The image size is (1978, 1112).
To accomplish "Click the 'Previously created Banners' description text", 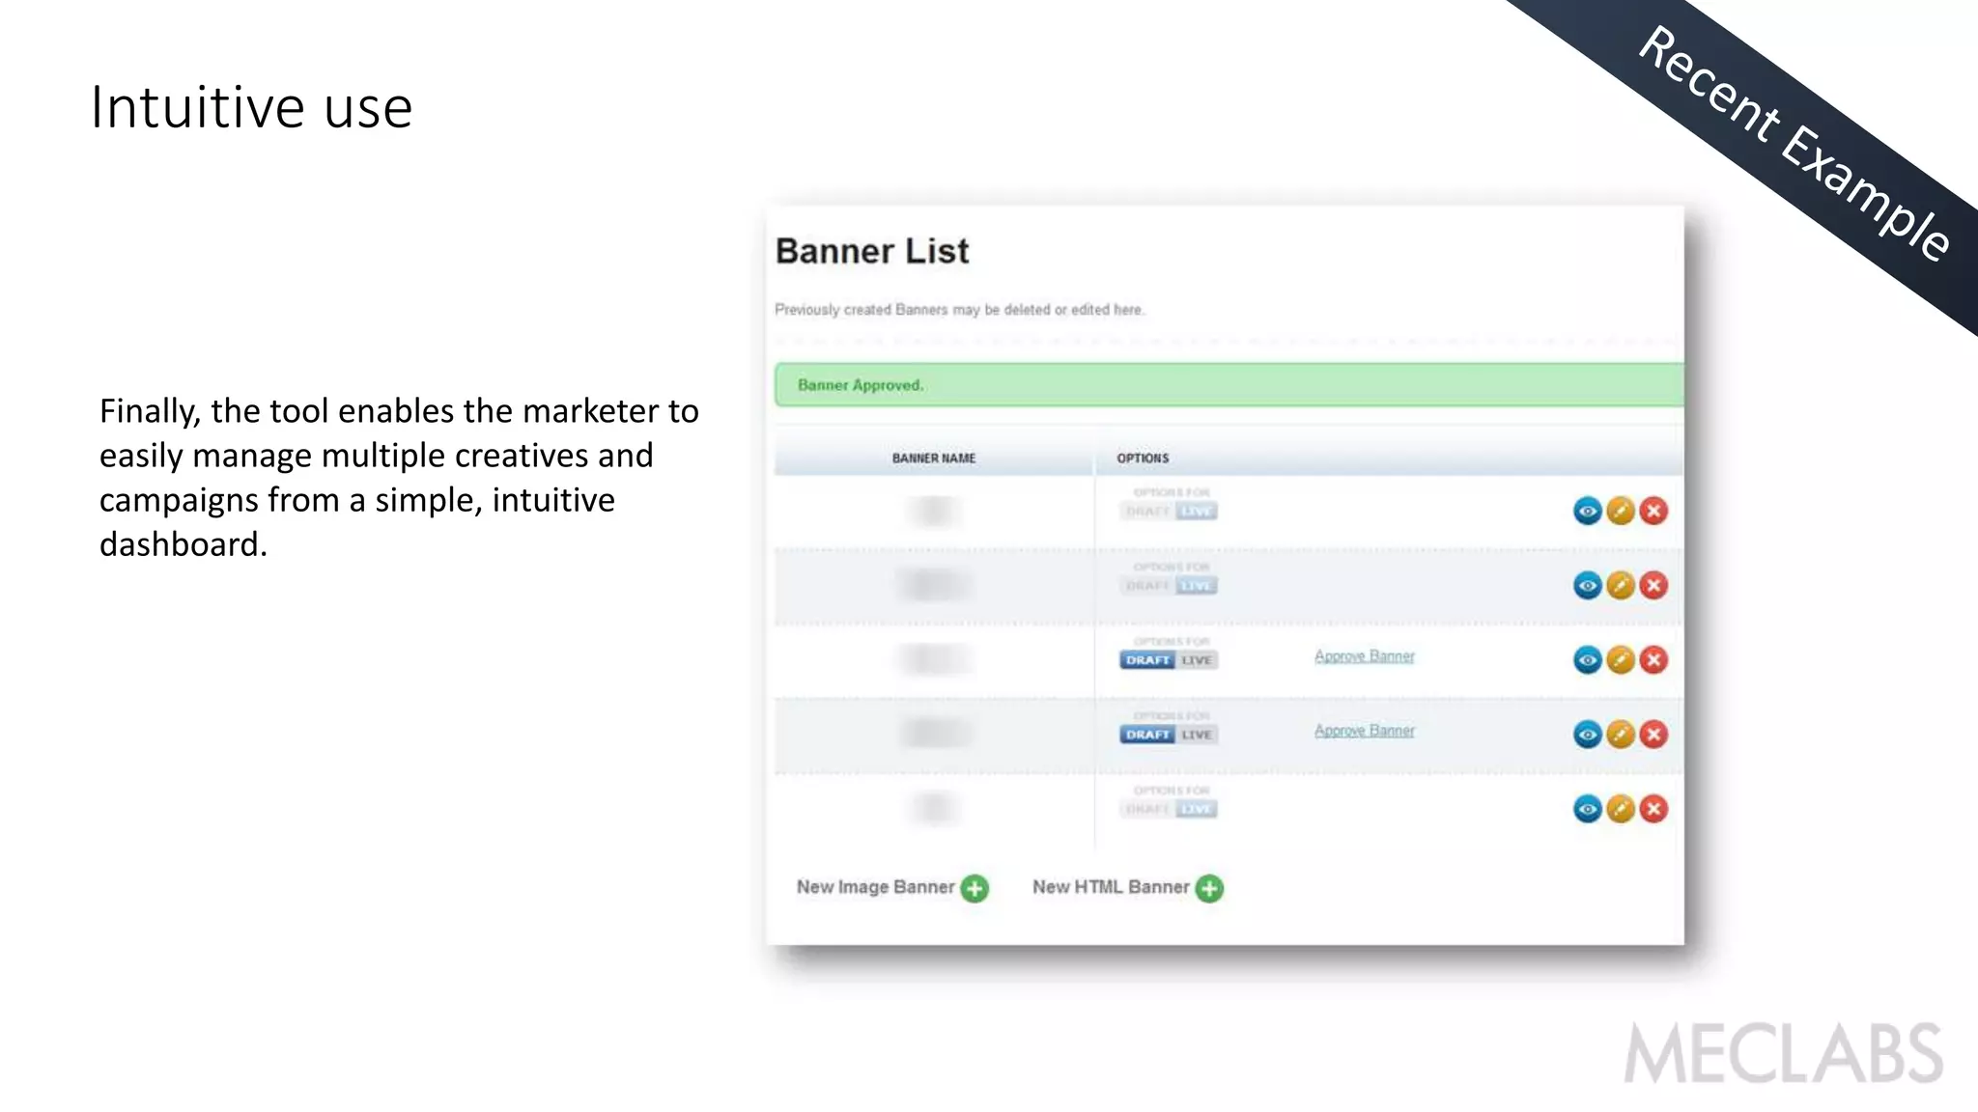I will point(959,310).
